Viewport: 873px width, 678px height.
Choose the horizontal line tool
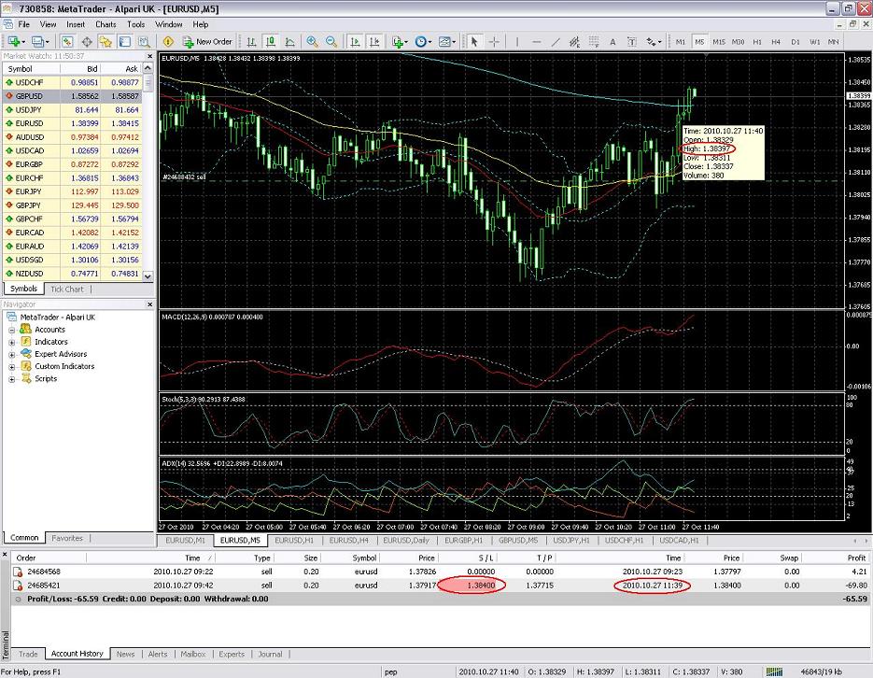[535, 42]
